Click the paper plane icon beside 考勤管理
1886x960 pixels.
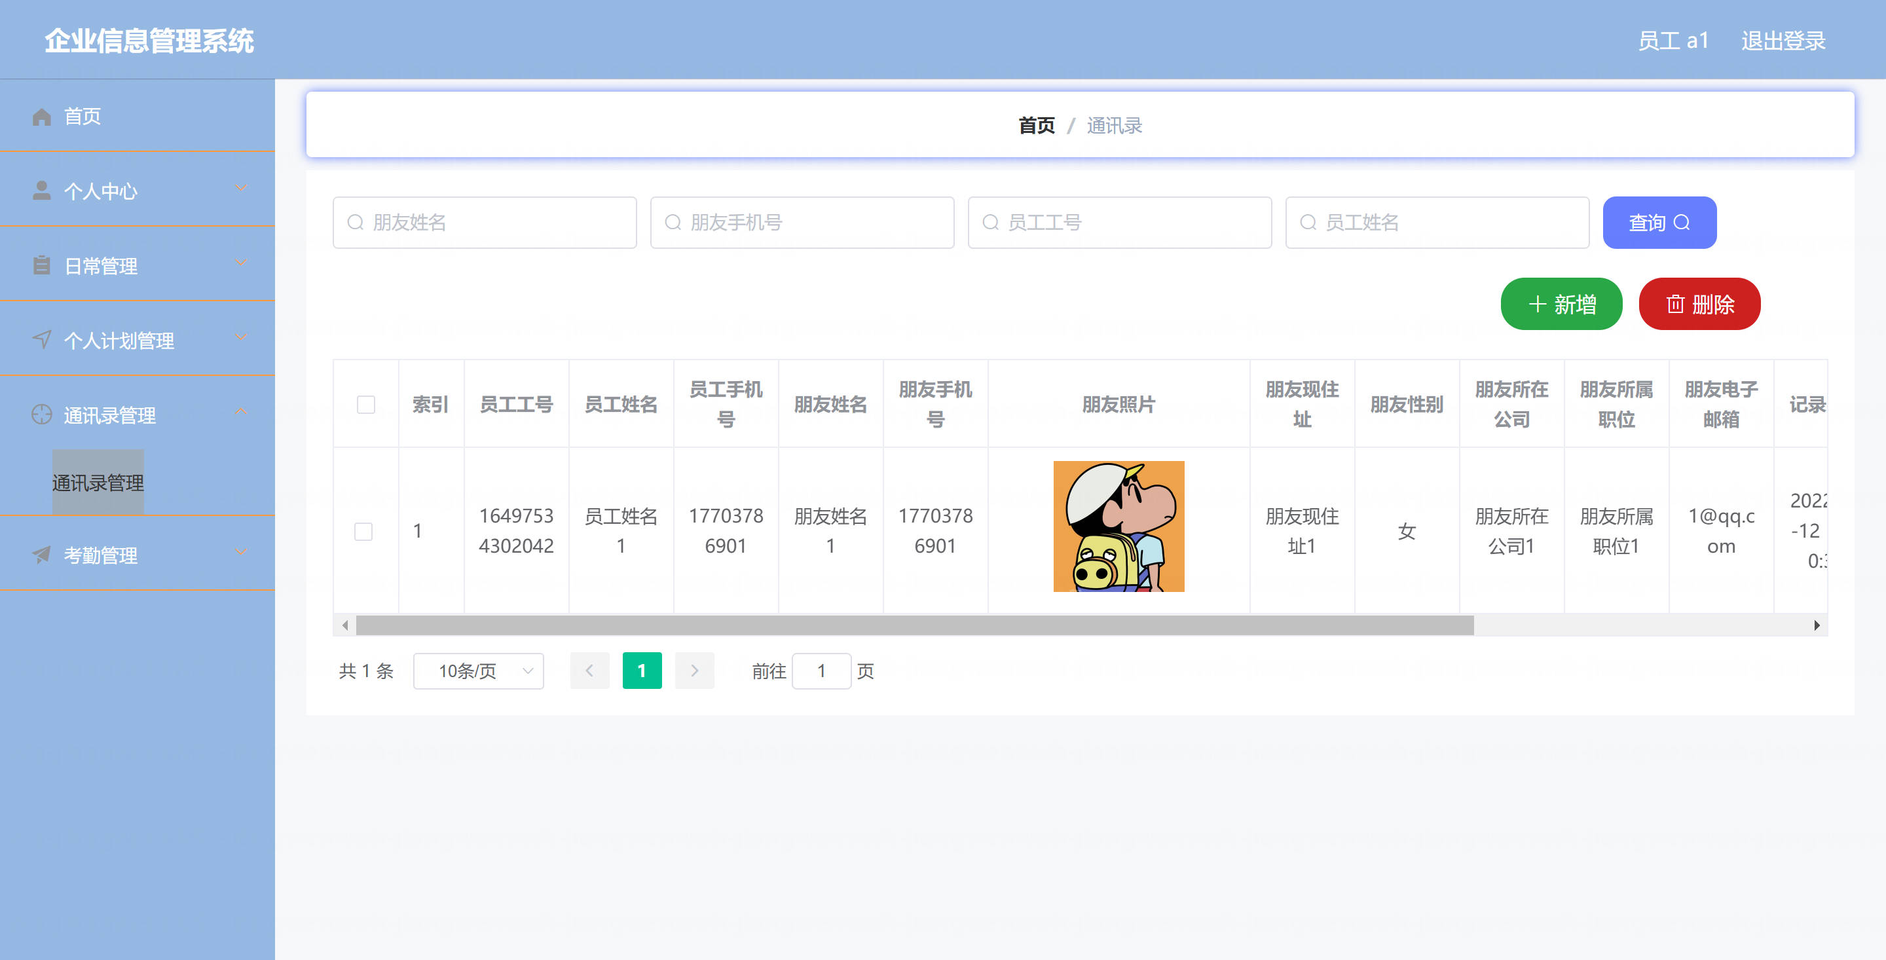click(x=42, y=555)
